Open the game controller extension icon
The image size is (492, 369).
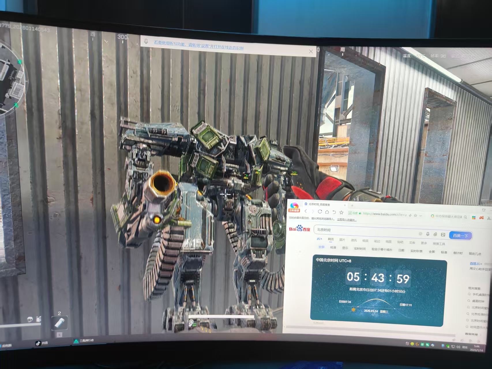[x=481, y=218]
